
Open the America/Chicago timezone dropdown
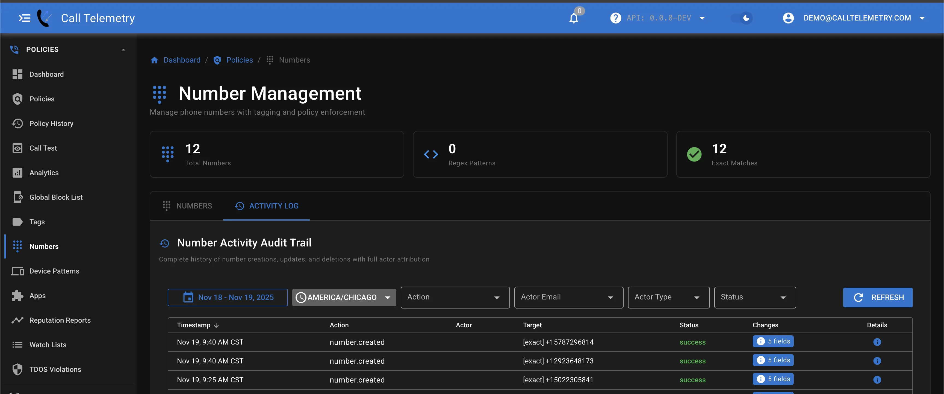click(344, 297)
